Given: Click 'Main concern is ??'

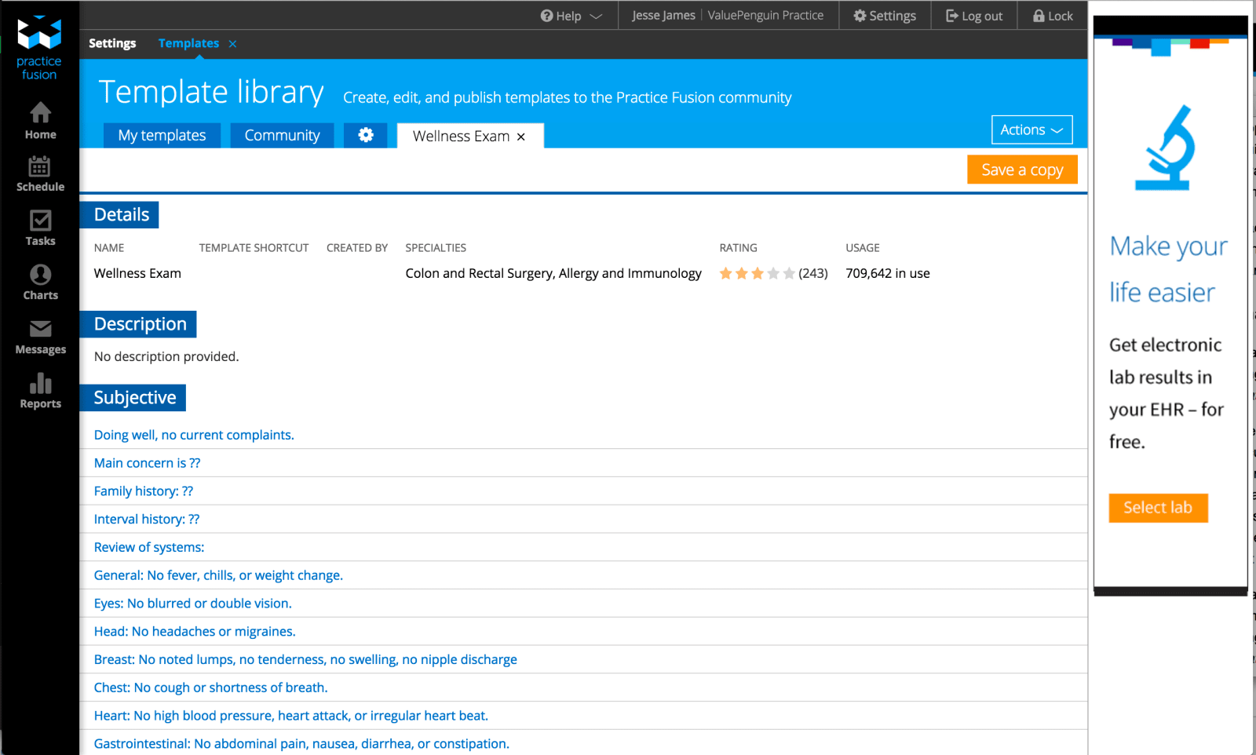Looking at the screenshot, I should coord(147,463).
